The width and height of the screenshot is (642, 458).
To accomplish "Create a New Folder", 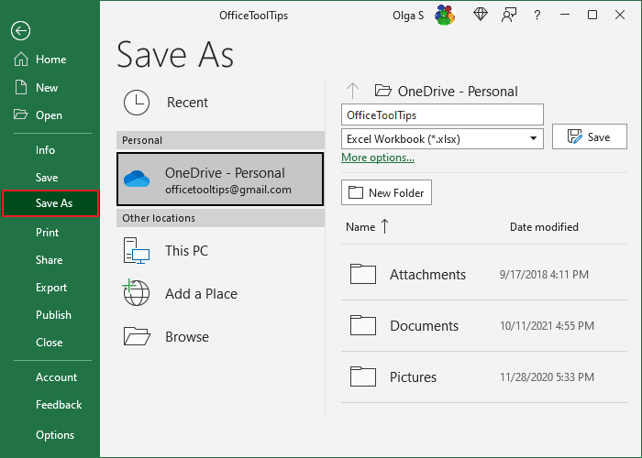I will (386, 192).
